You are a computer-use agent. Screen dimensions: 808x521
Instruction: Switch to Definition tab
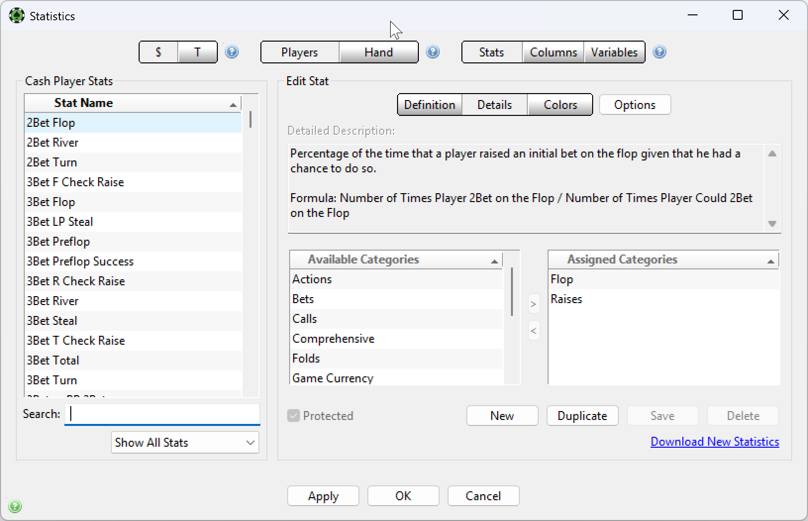[x=430, y=104]
